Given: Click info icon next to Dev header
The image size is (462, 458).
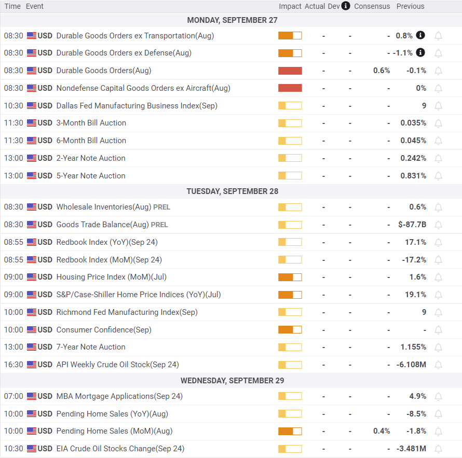Looking at the screenshot, I should tap(346, 6).
